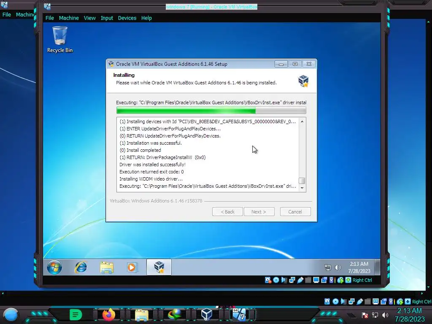This screenshot has width=432, height=324.
Task: Click Right Ctrl host key in front VM status bar
Action: pos(362,280)
